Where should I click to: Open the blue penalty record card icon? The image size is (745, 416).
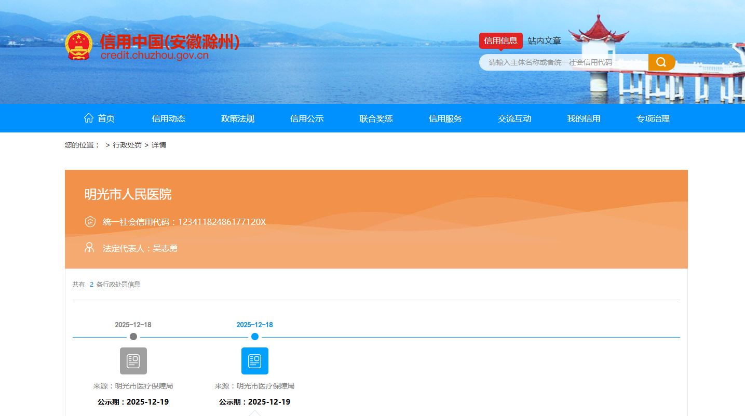click(255, 361)
